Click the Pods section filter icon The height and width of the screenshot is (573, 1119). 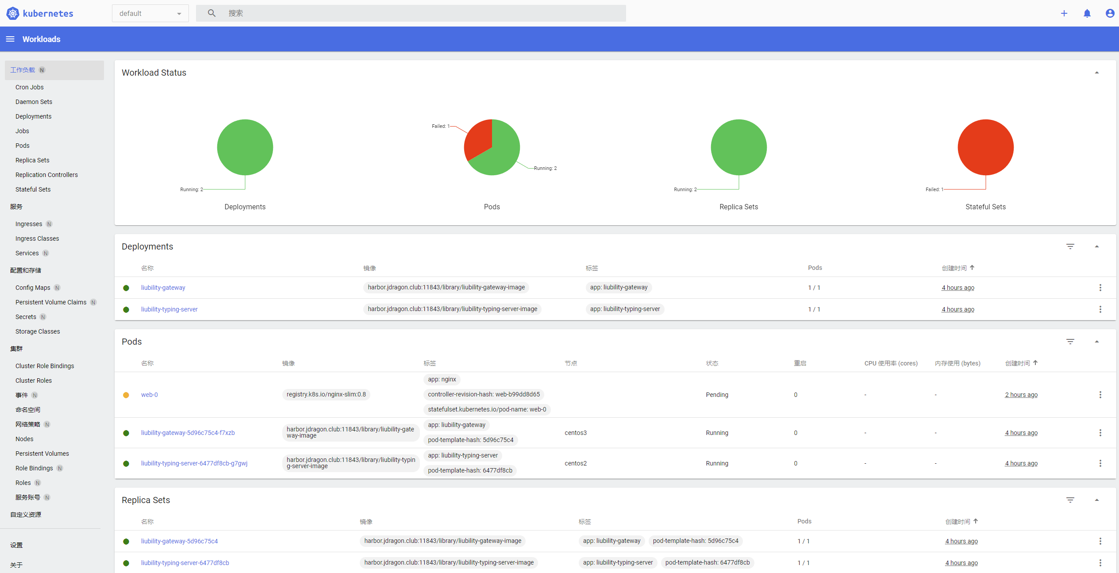[x=1070, y=342]
